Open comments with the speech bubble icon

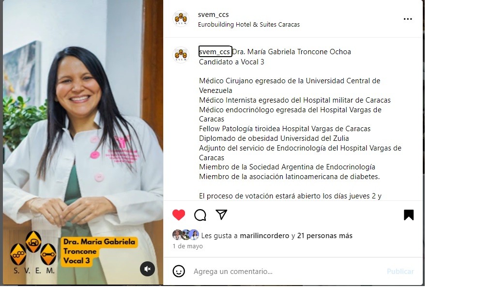coord(200,215)
